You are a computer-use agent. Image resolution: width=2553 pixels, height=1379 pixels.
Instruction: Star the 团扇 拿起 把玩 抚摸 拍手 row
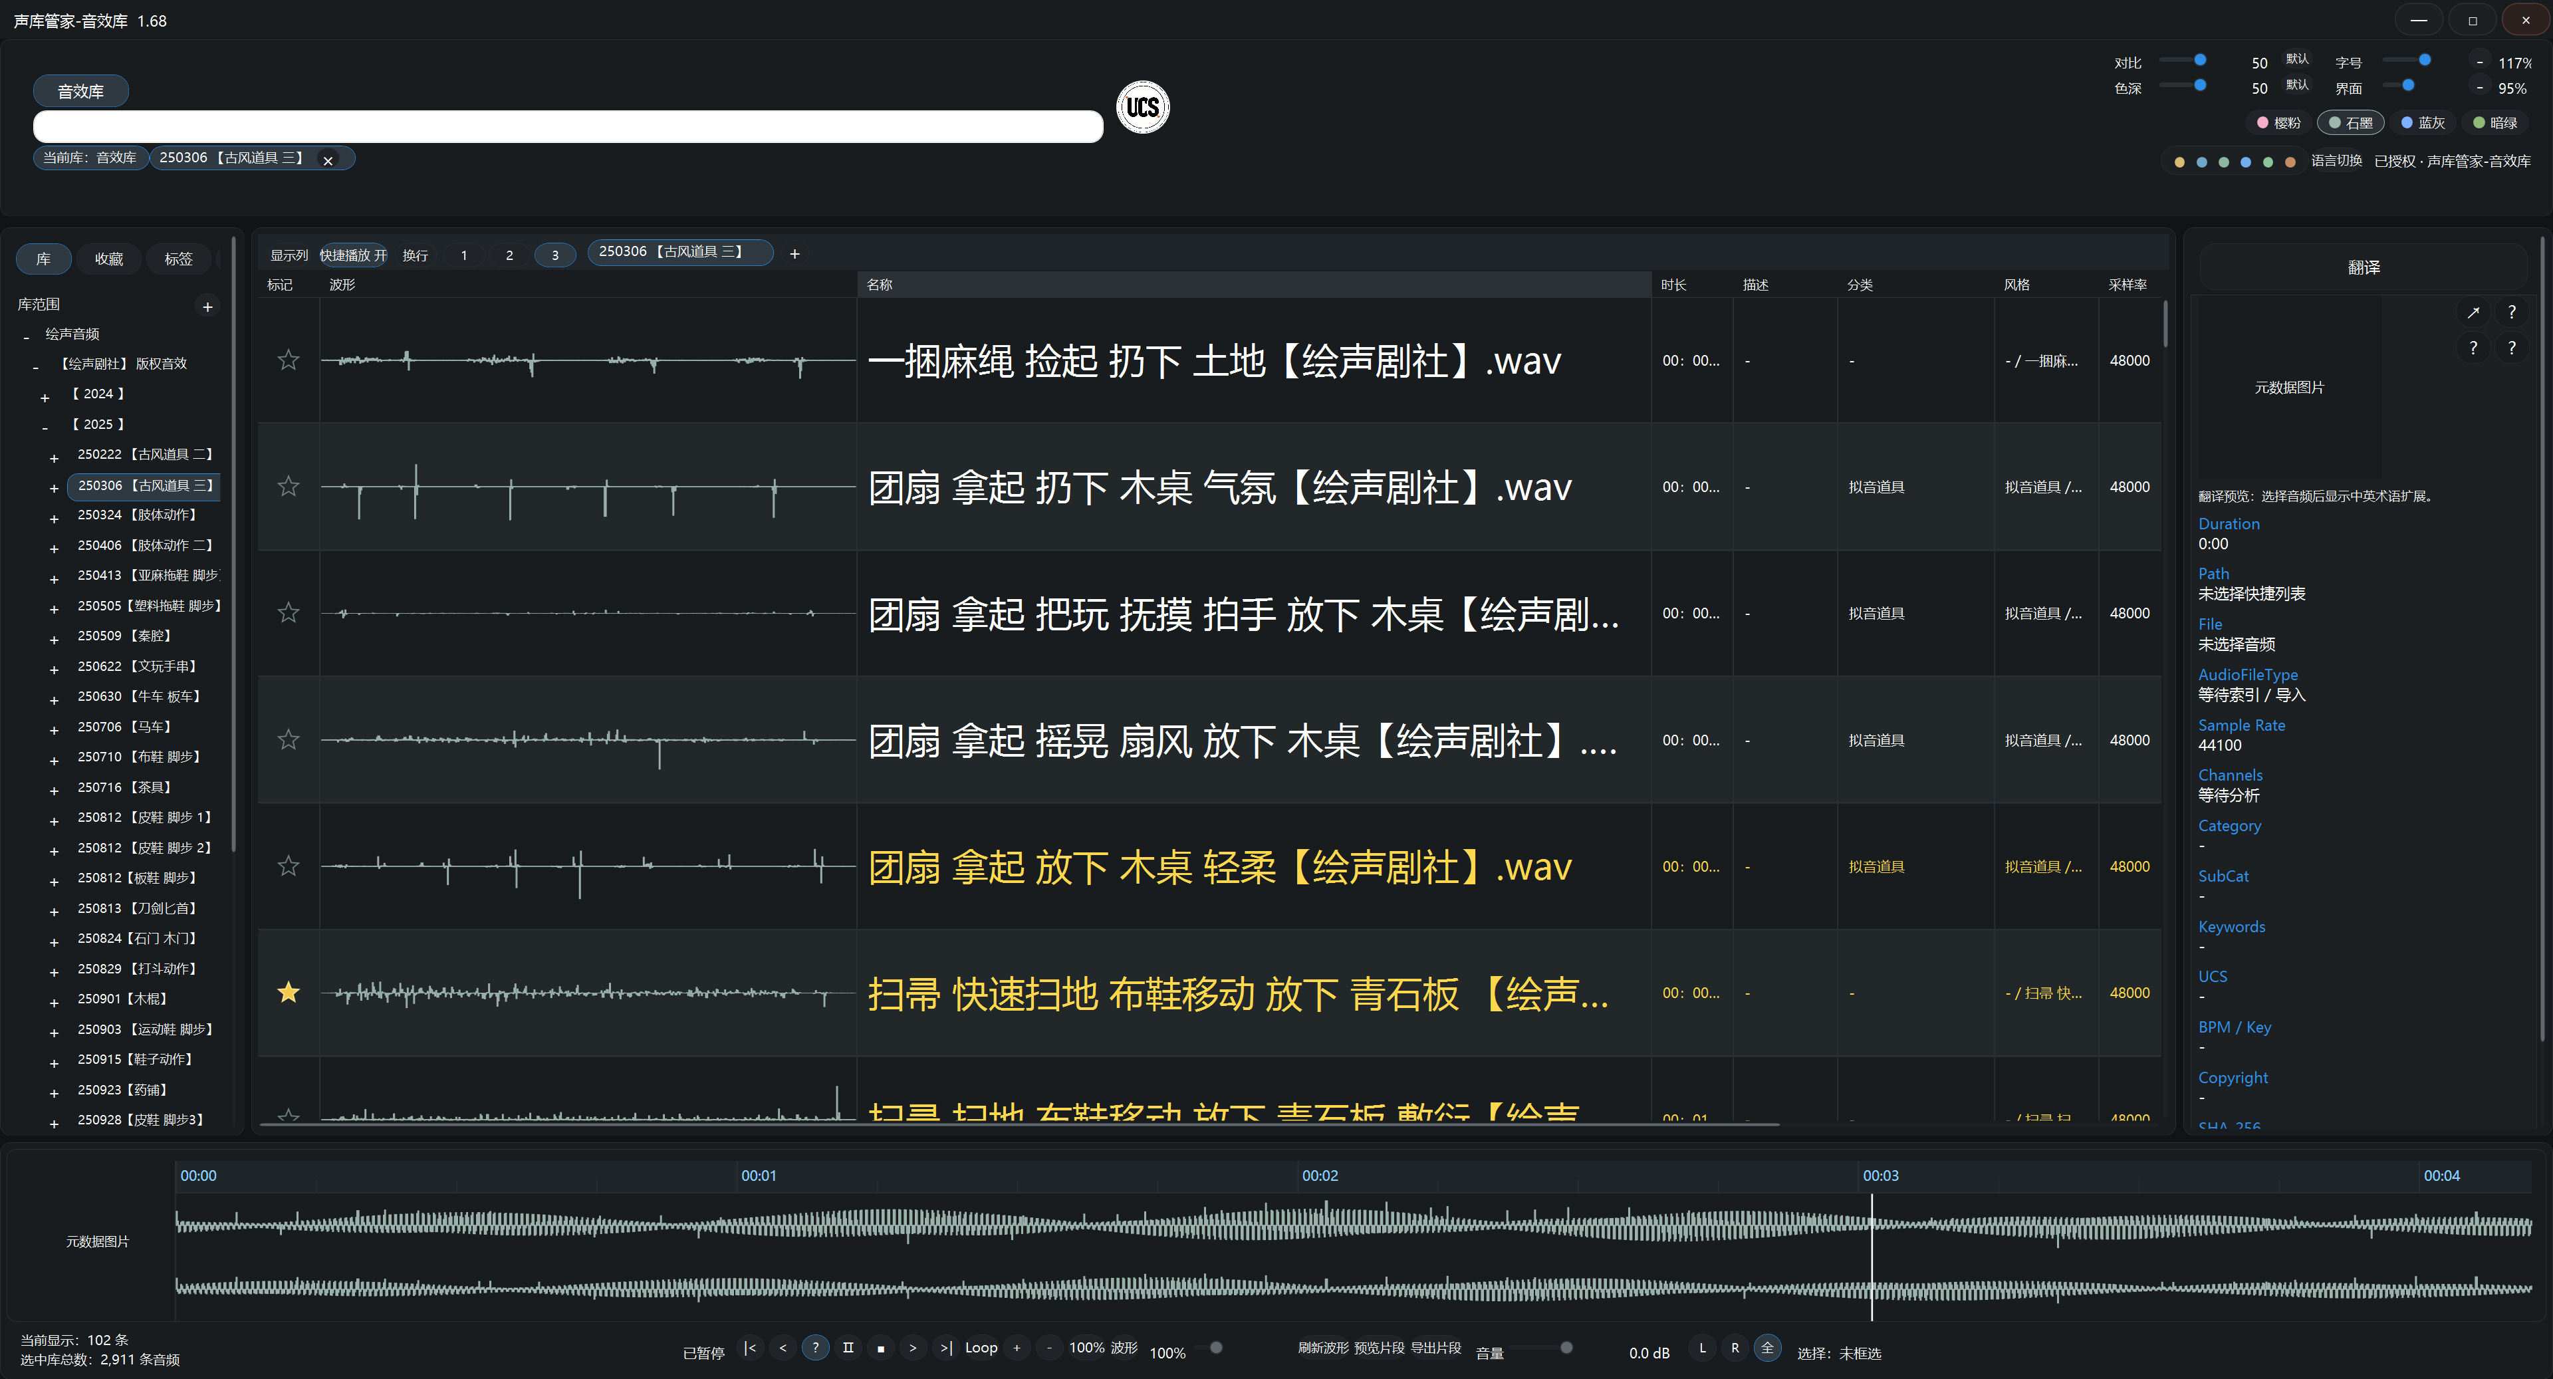click(289, 612)
